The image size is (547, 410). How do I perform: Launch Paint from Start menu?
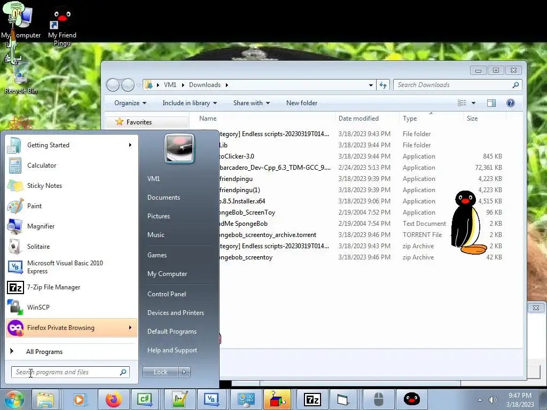pyautogui.click(x=72, y=206)
